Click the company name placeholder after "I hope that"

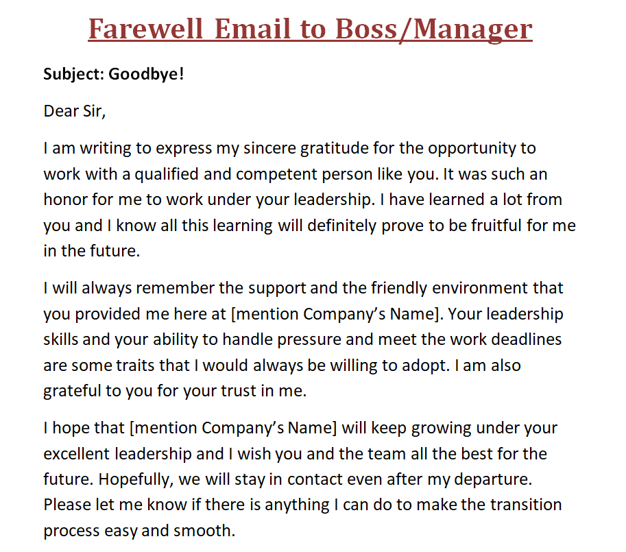234,429
